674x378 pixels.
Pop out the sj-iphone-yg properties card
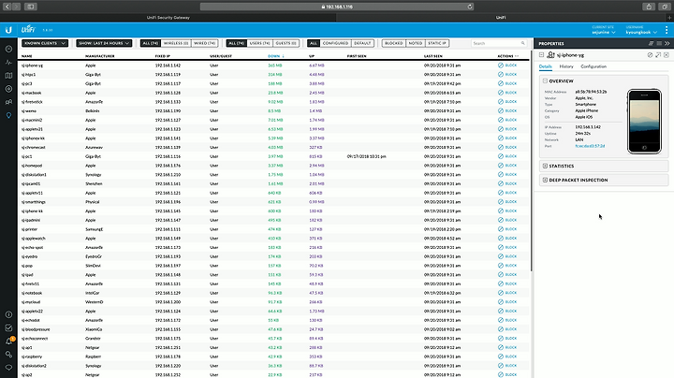[658, 55]
